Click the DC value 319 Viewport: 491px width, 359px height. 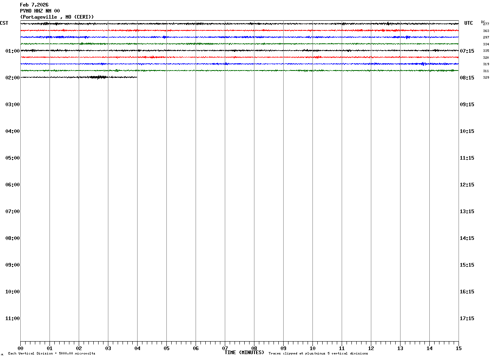[x=486, y=64]
